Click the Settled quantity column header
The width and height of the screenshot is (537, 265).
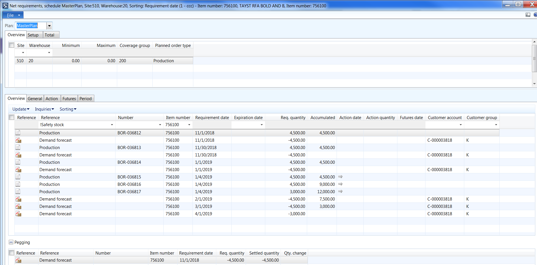click(264, 253)
